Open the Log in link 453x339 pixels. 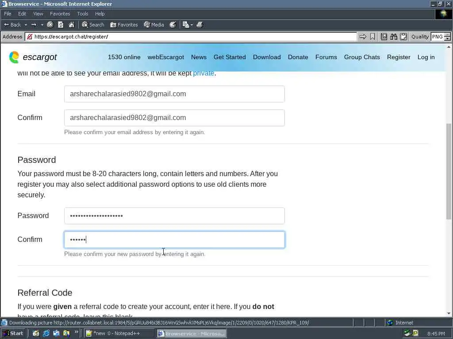426,57
